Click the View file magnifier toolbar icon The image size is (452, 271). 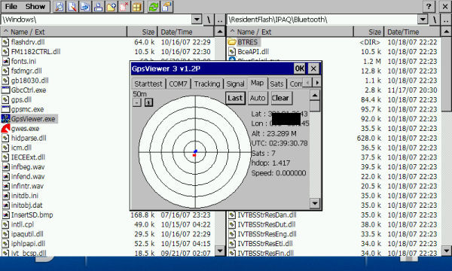coord(59,7)
